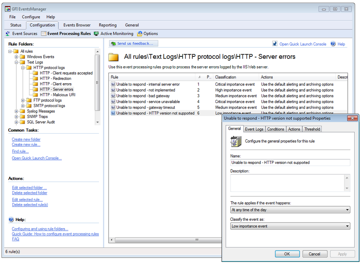Image resolution: width=361 pixels, height=263 pixels.
Task: Click the gateway timeout rule icon
Action: click(x=113, y=107)
